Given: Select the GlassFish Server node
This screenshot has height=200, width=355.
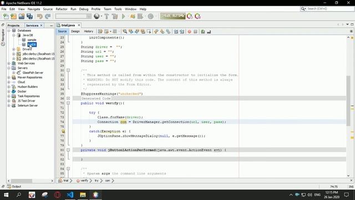Looking at the screenshot, I should point(33,73).
